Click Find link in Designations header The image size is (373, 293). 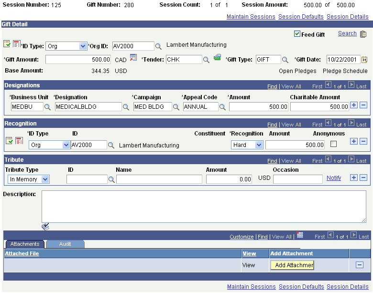tap(272, 86)
